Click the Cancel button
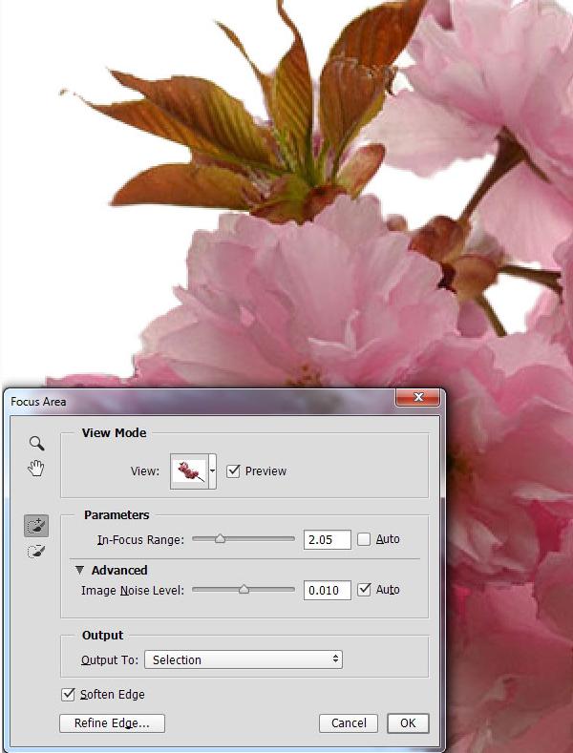 click(349, 723)
